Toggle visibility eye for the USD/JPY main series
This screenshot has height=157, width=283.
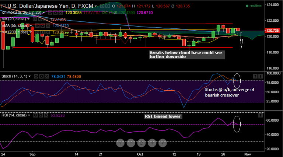coord(102,6)
